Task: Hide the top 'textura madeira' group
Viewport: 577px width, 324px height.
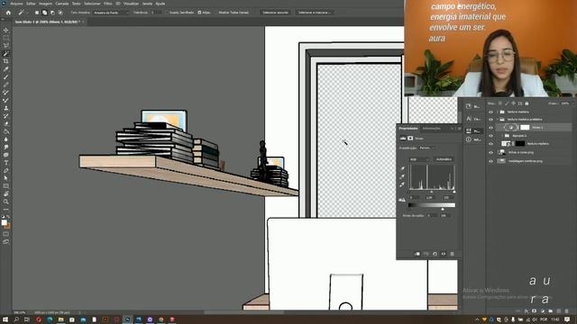Action: pos(490,112)
